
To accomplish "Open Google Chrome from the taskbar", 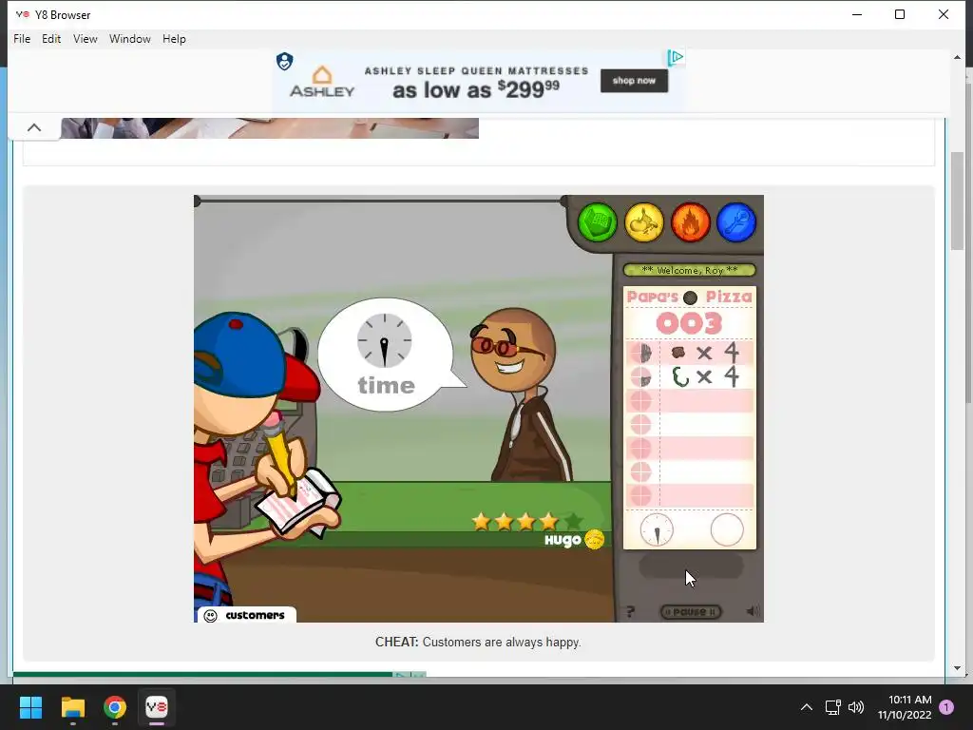I will [x=115, y=707].
